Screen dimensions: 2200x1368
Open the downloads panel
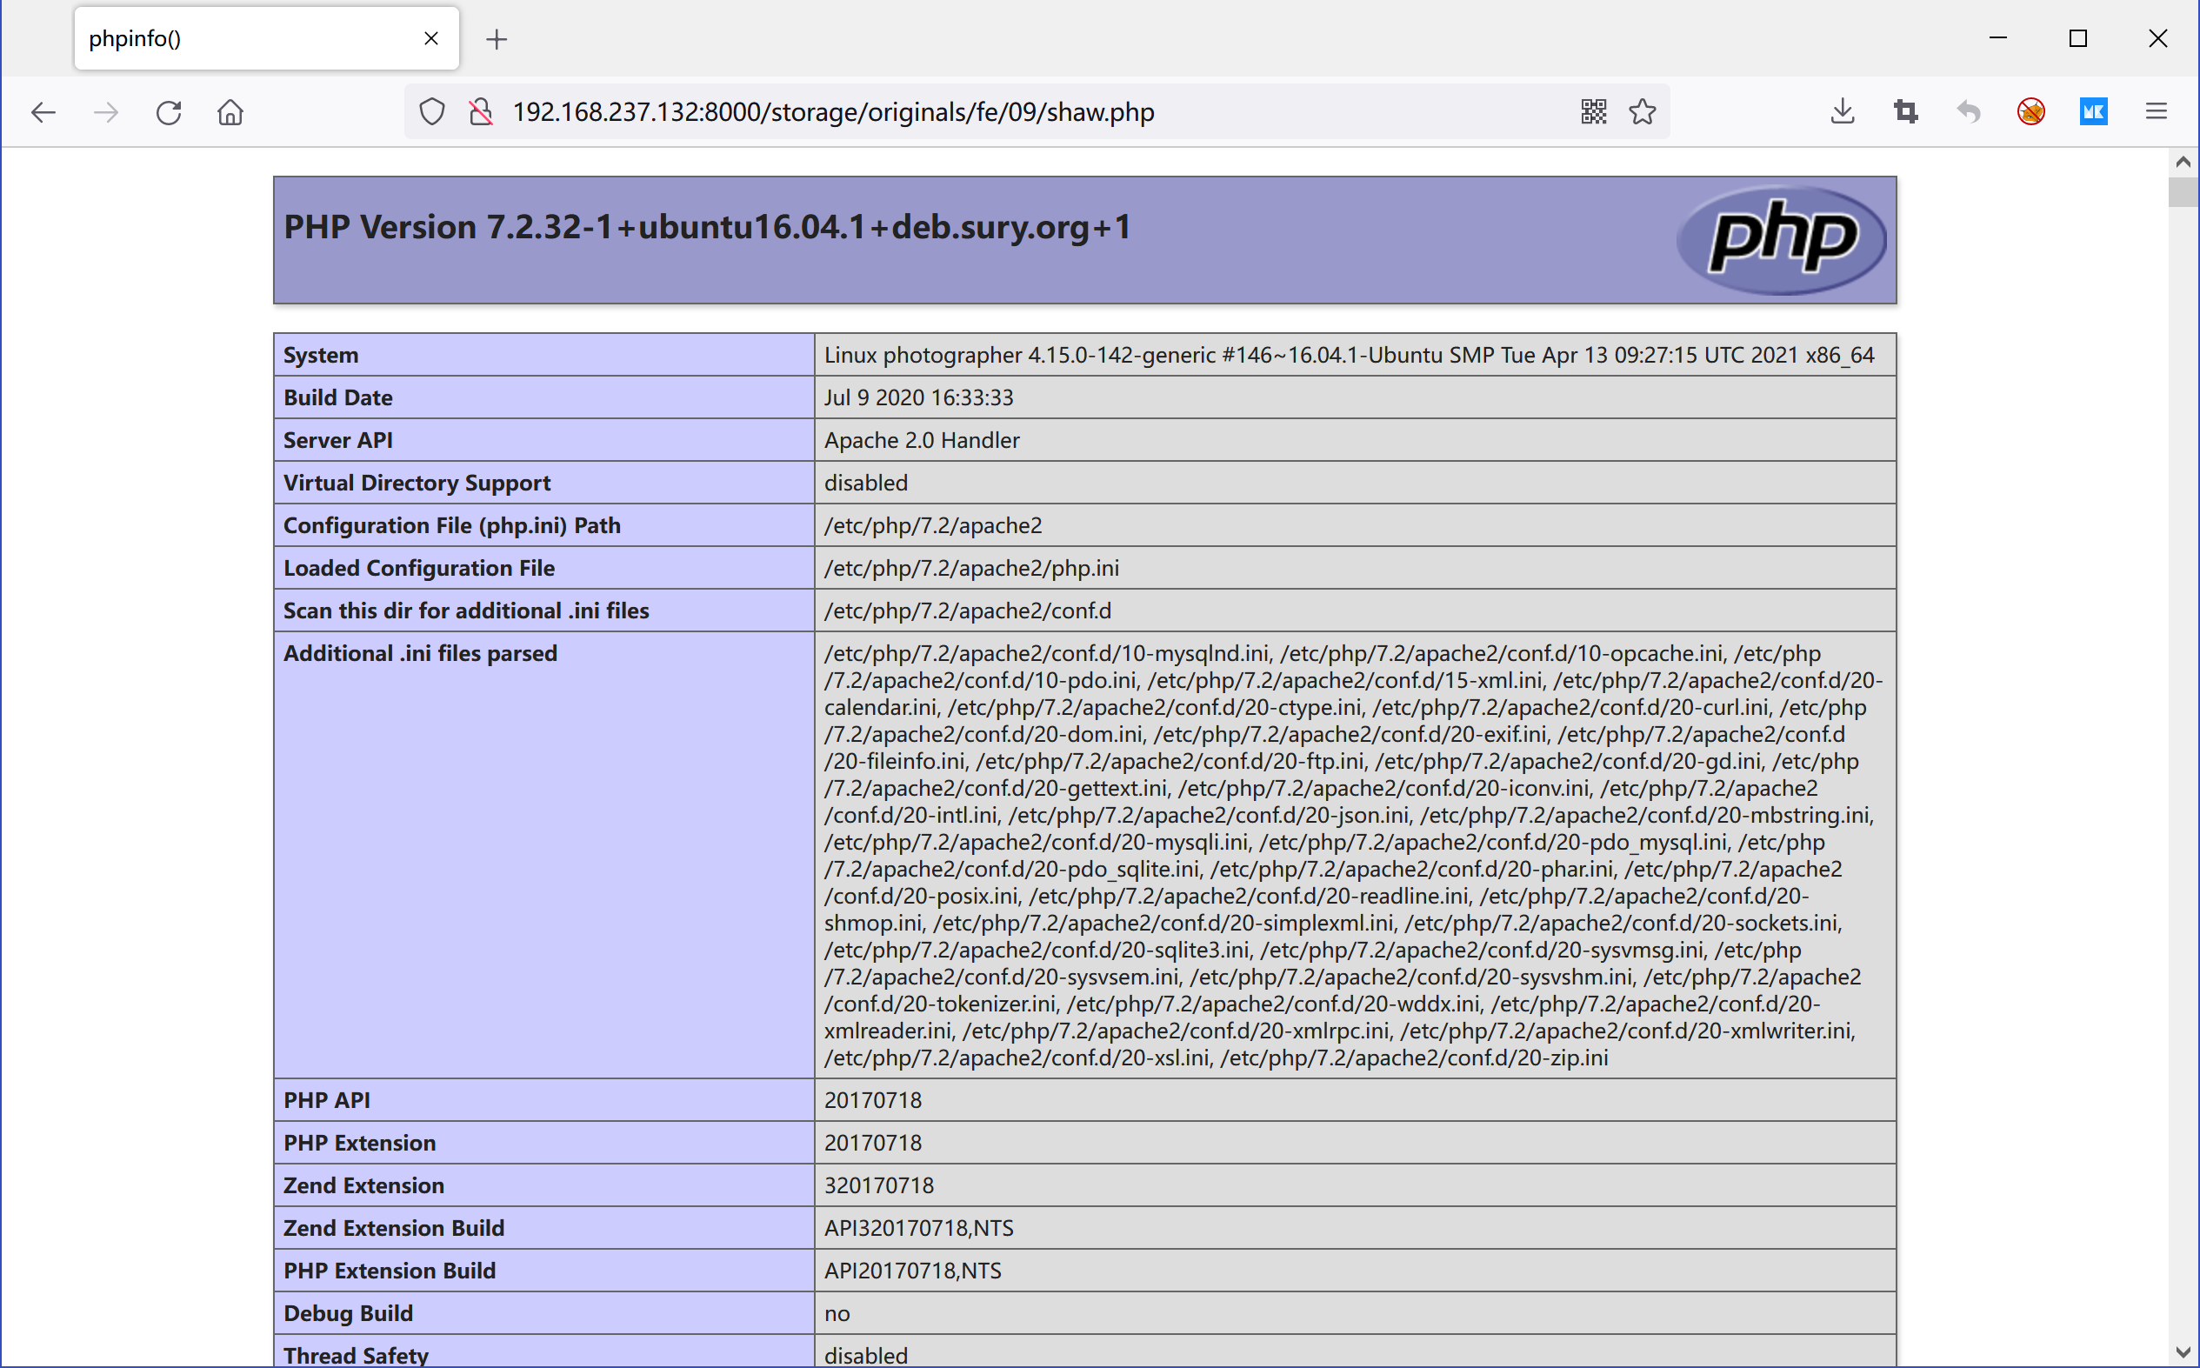click(x=1843, y=112)
